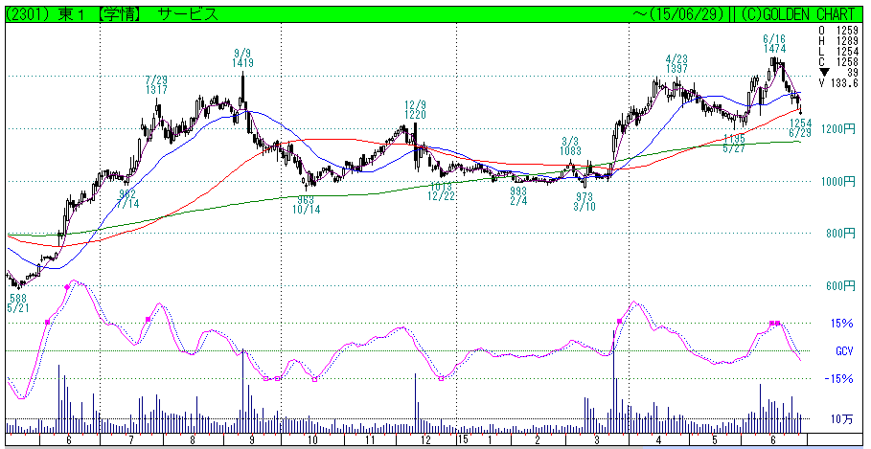Click the 9/9 1419 peak label
The width and height of the screenshot is (871, 449).
click(242, 58)
